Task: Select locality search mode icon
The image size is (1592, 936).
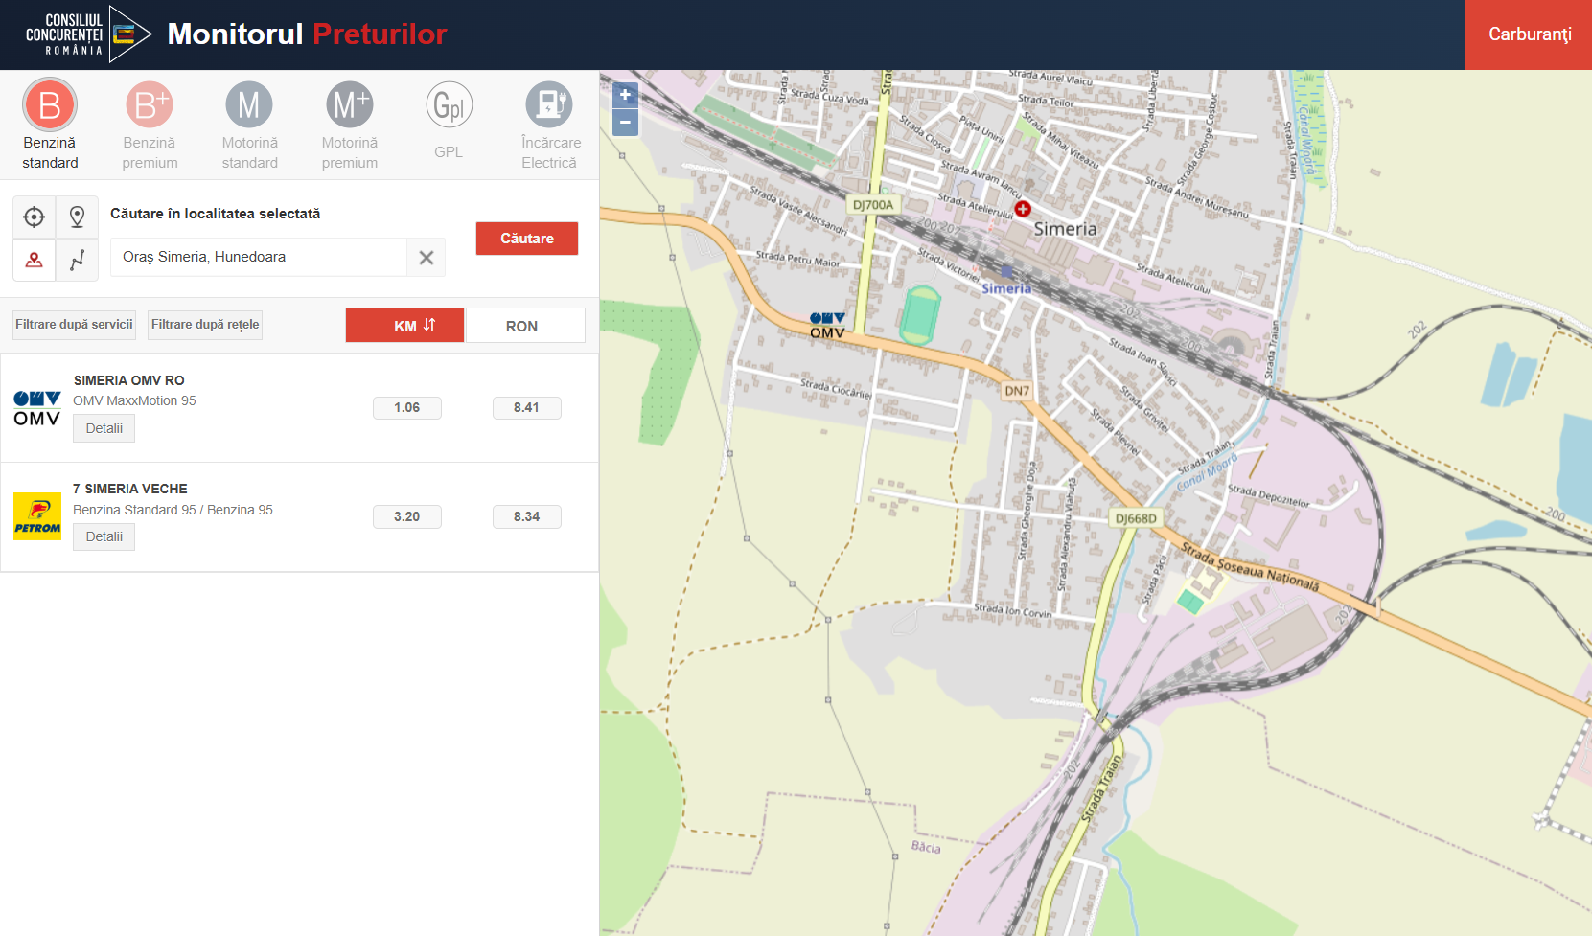Action: pos(35,260)
